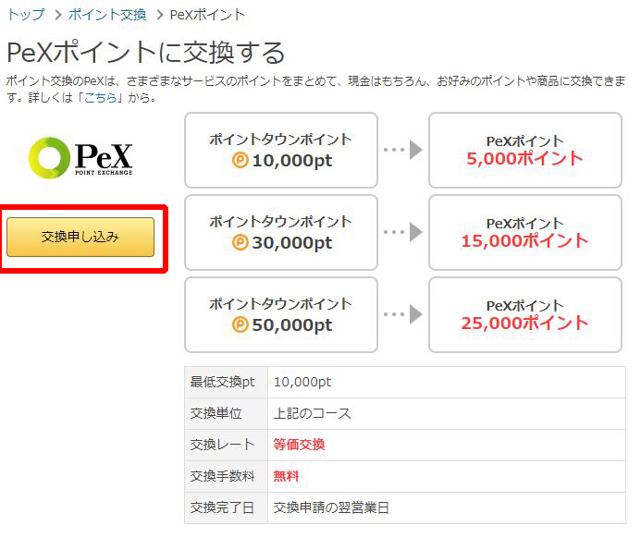Click the 上記のコース value
This screenshot has width=641, height=550.
(313, 413)
